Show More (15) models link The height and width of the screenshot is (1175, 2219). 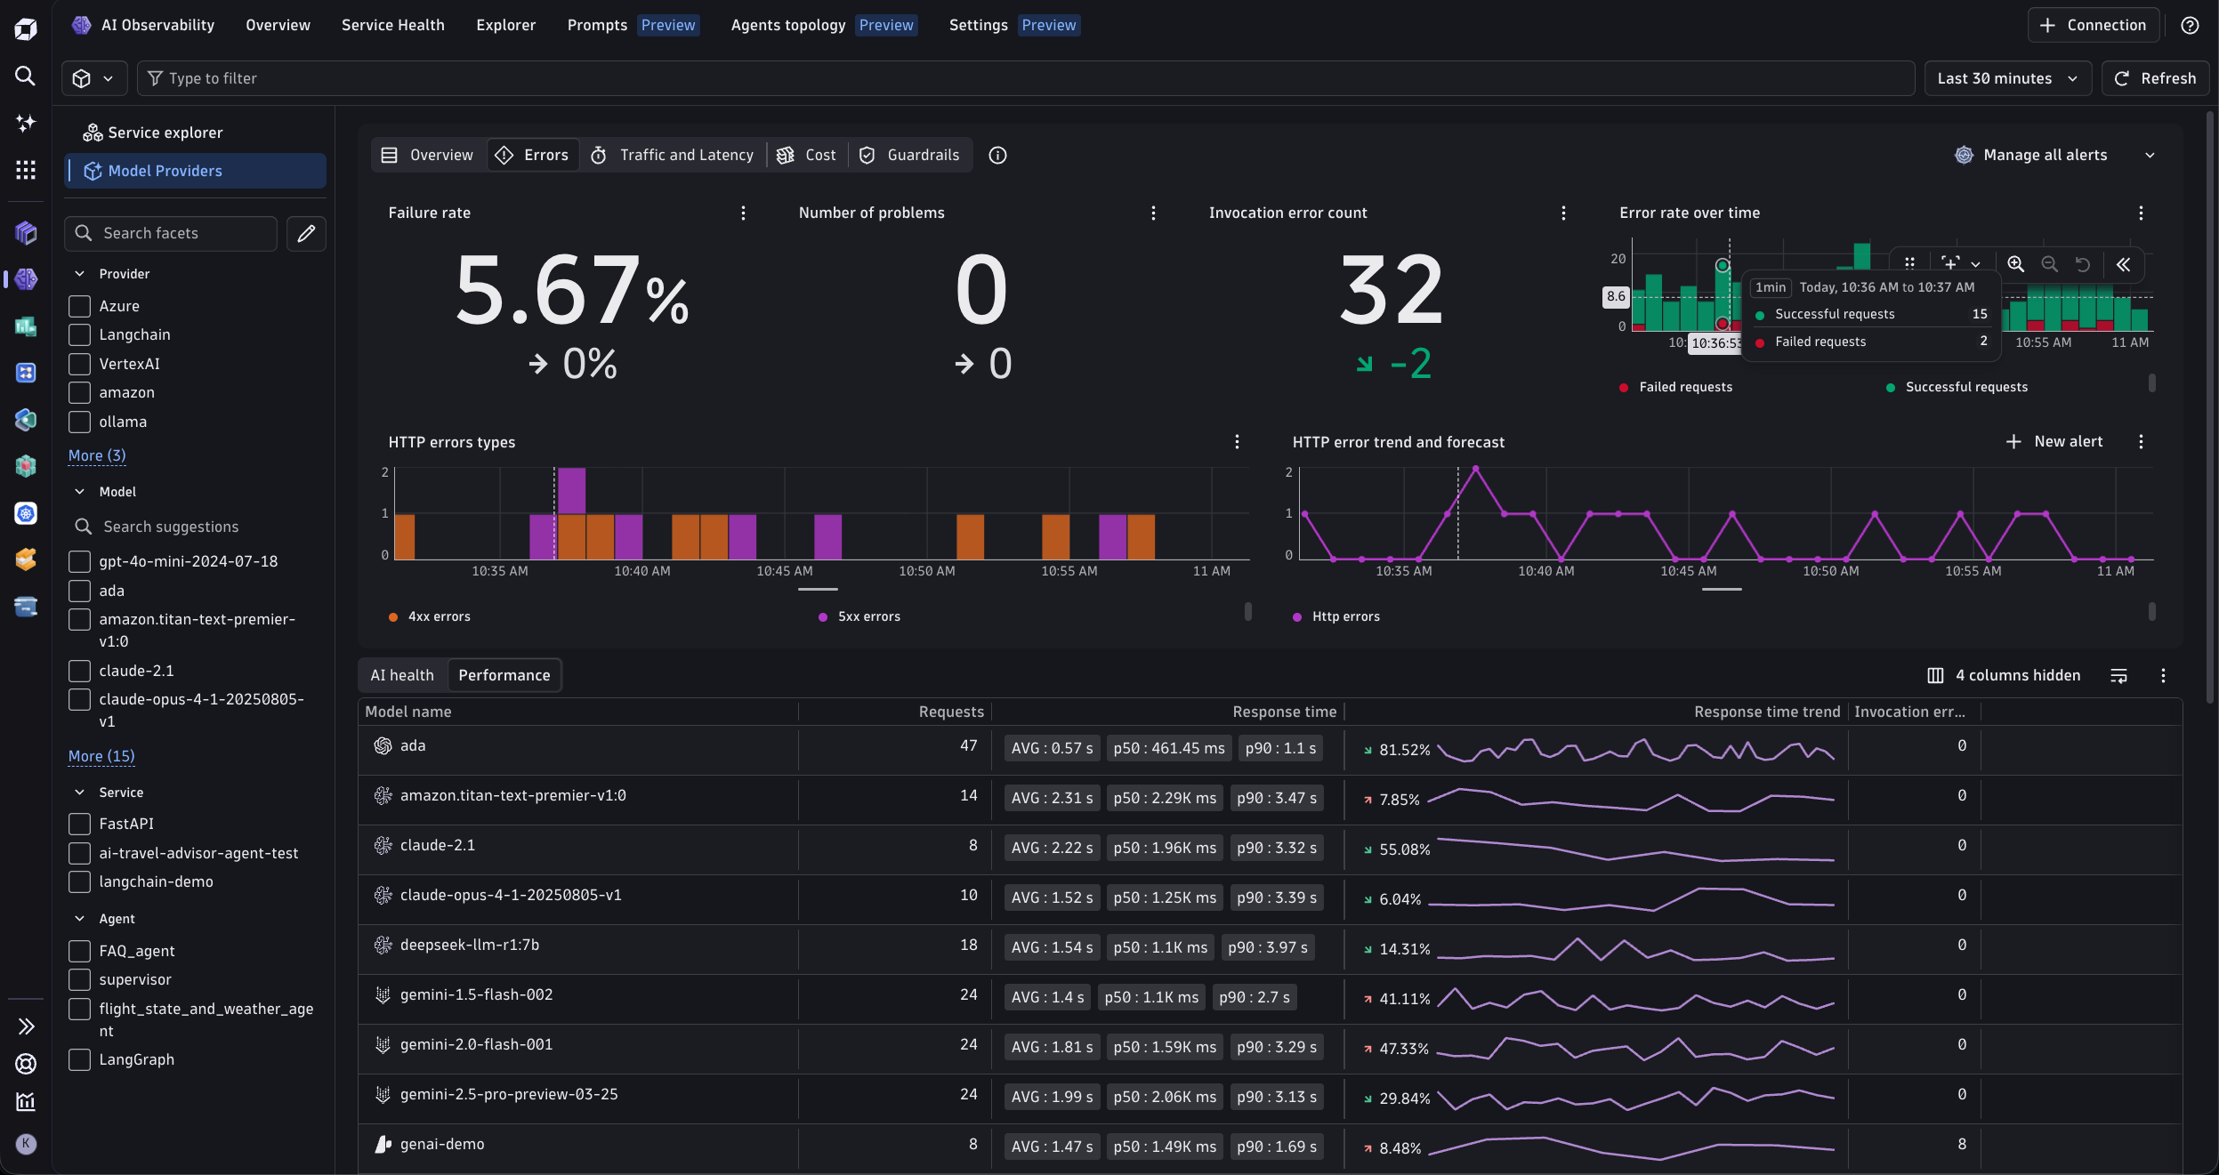(101, 756)
